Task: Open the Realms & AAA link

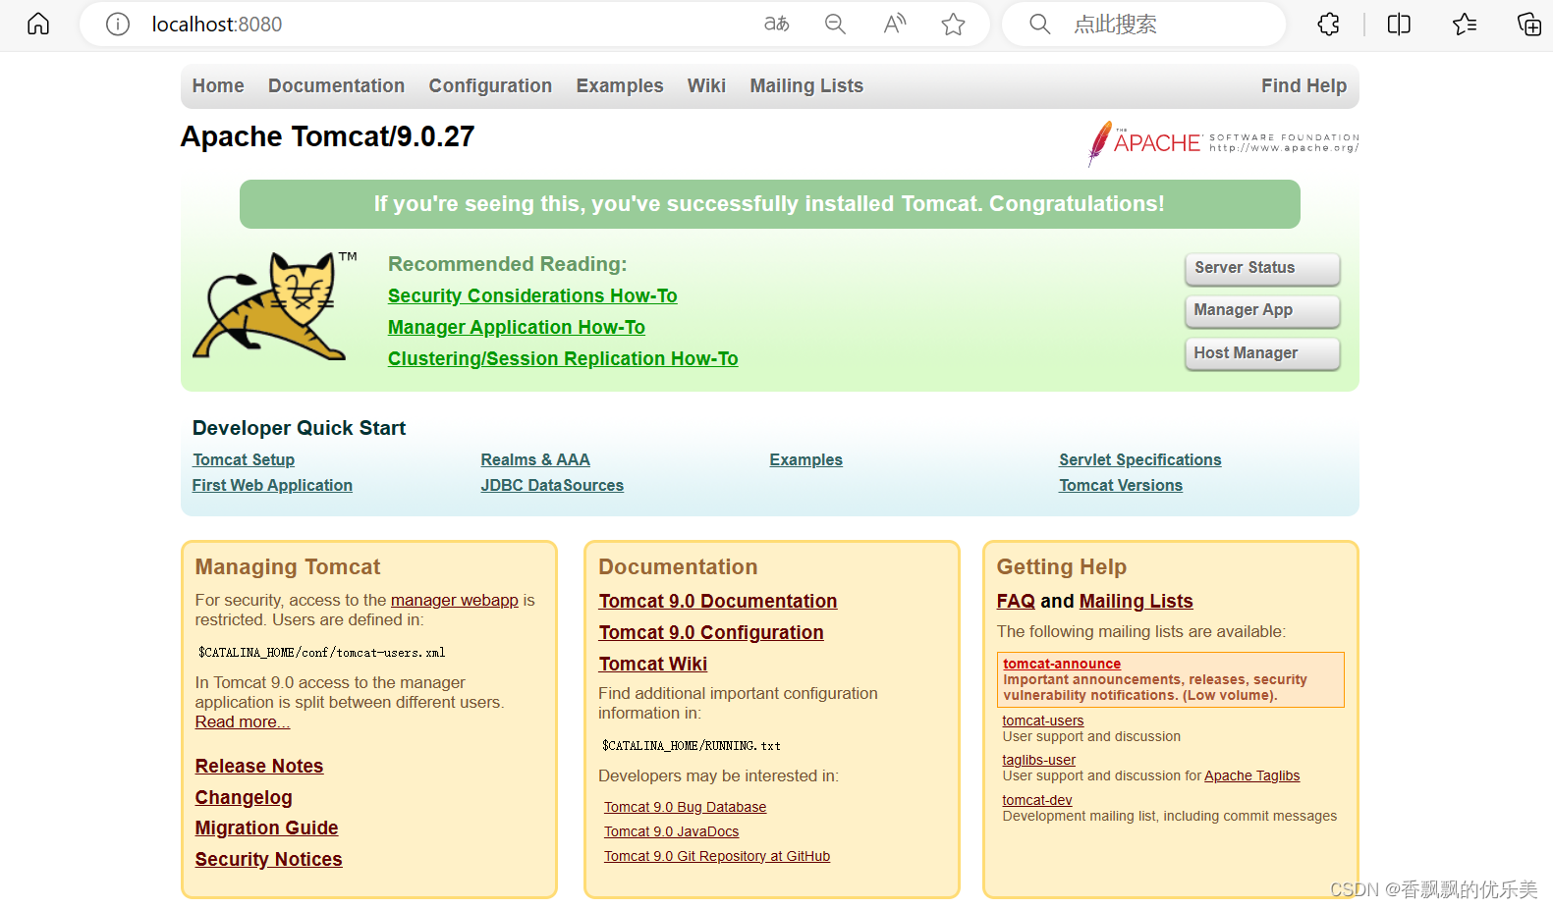Action: point(535,459)
